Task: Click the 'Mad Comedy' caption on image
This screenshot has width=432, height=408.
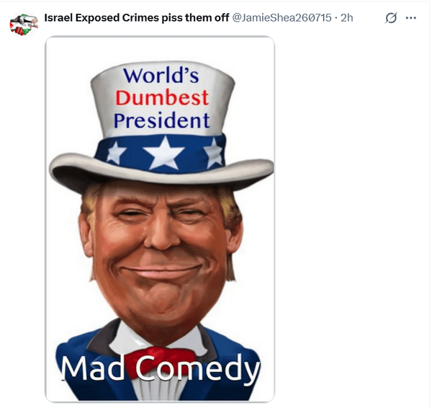Action: [160, 368]
